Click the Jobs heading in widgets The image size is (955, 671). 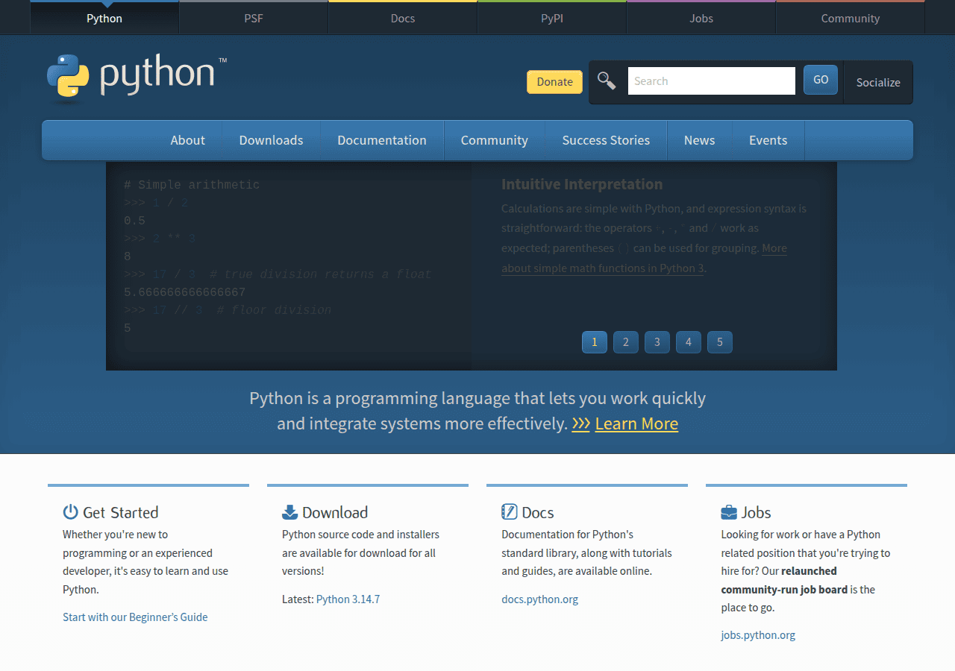[x=756, y=512]
